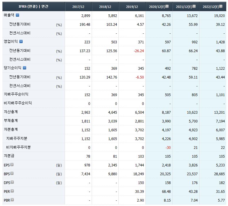Select total liabilities estimate 7,194

pyautogui.click(x=220, y=121)
